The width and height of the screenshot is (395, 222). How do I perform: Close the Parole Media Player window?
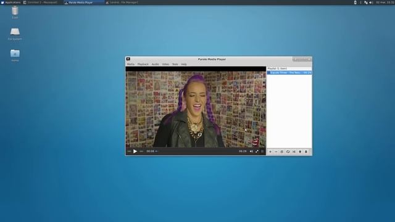(x=309, y=59)
